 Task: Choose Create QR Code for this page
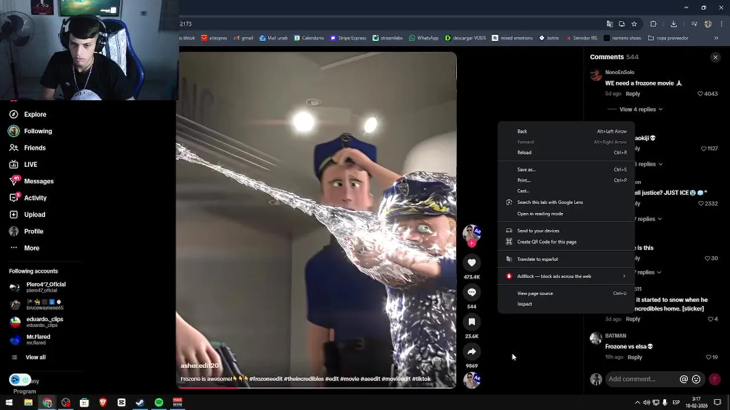(x=566, y=242)
